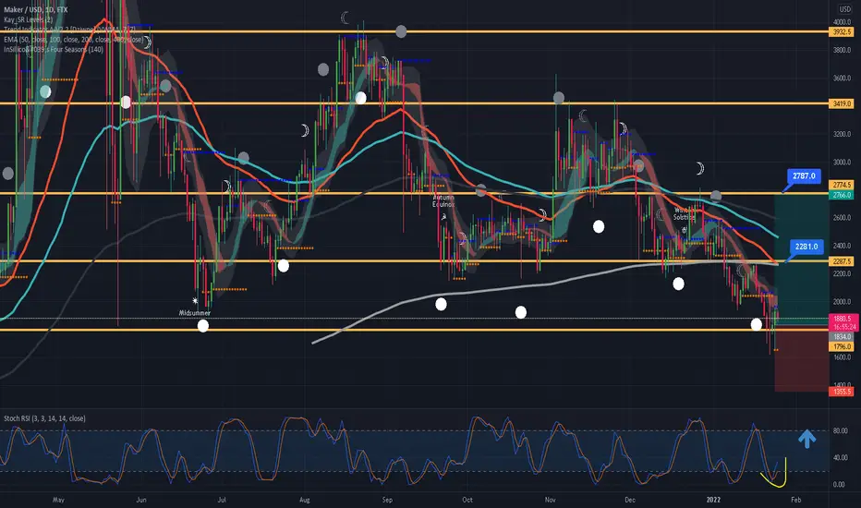
Task: Click the 2774.5 orange price label
Action: pos(842,185)
